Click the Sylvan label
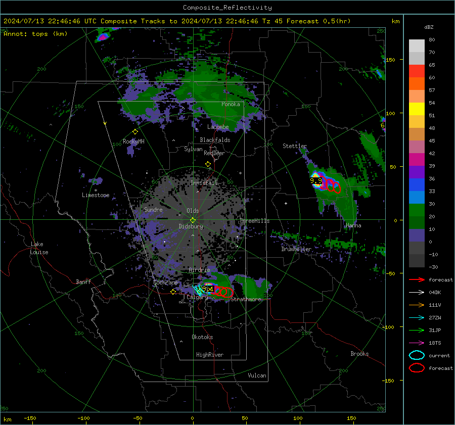Screen dimensions: 455x425 193,149
